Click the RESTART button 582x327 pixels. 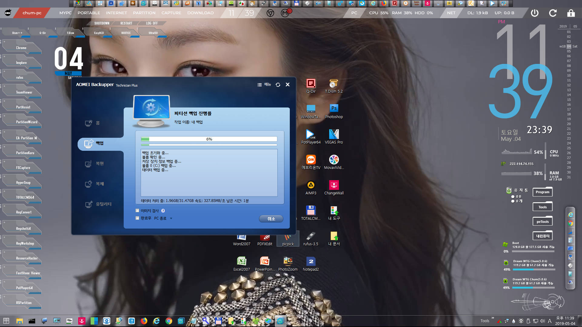click(x=126, y=23)
